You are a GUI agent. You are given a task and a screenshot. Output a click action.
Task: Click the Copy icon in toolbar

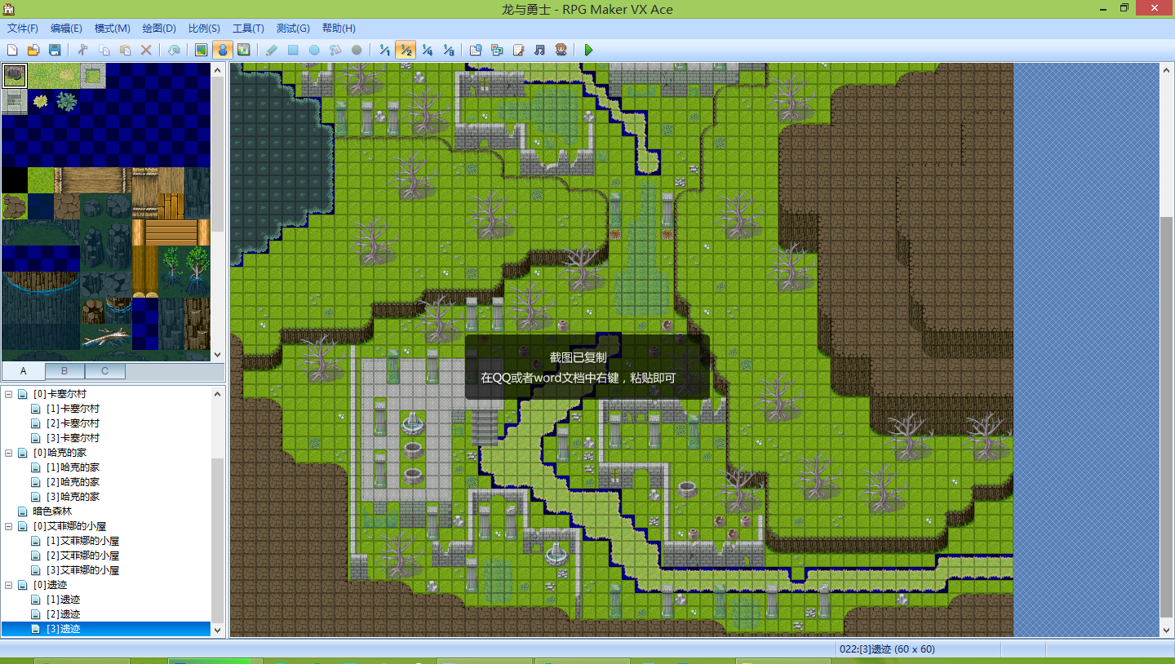(104, 50)
